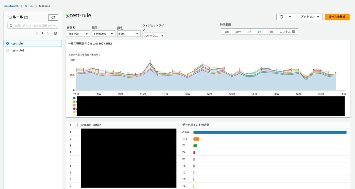This screenshot has height=189, width=355.
Task: Click the green bar for 71
Action: (195, 146)
